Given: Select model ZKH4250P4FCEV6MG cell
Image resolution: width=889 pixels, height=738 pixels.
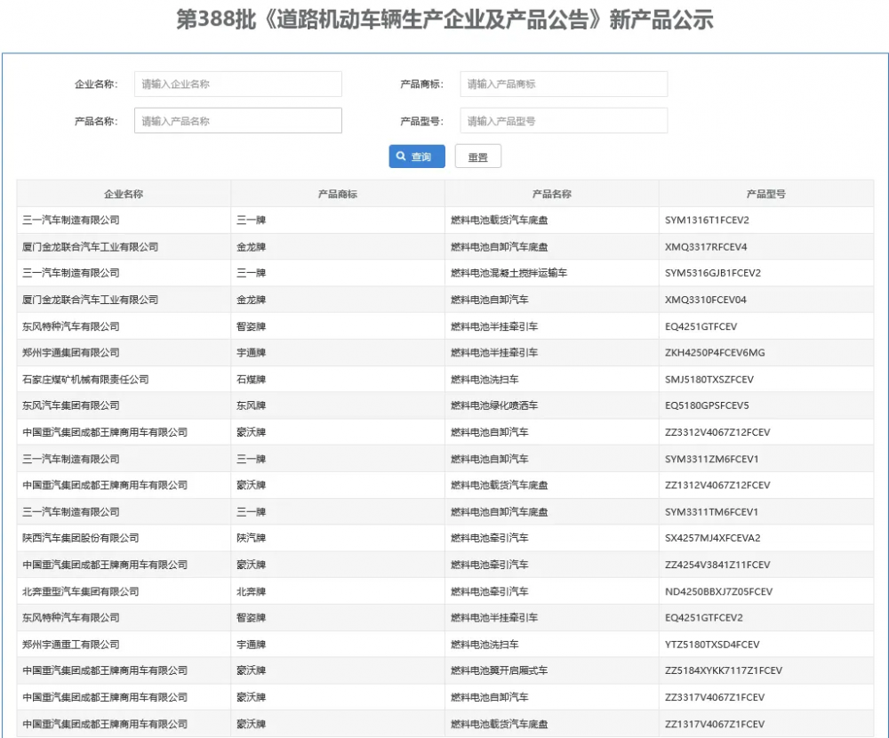Looking at the screenshot, I should tap(766, 353).
